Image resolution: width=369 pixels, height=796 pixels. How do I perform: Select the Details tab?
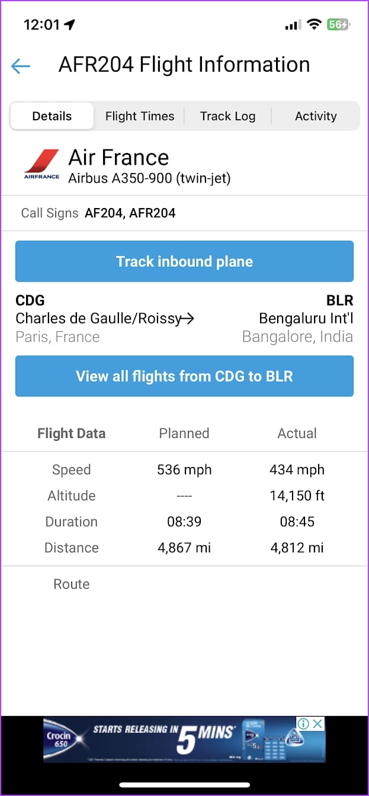click(52, 116)
